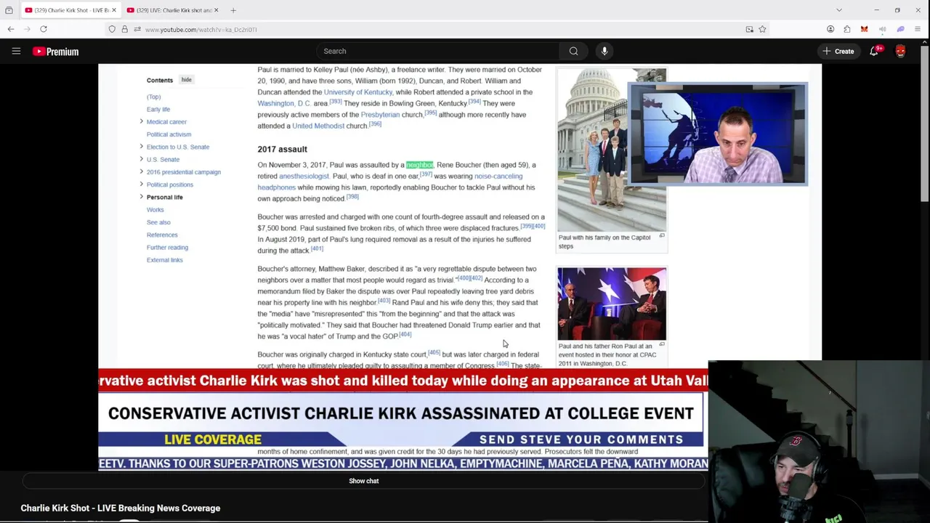Open the browser account icon
Screen dimensions: 930x523
coord(830,29)
